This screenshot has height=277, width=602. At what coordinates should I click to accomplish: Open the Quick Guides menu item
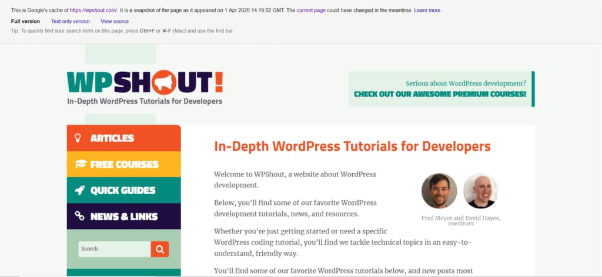click(123, 190)
